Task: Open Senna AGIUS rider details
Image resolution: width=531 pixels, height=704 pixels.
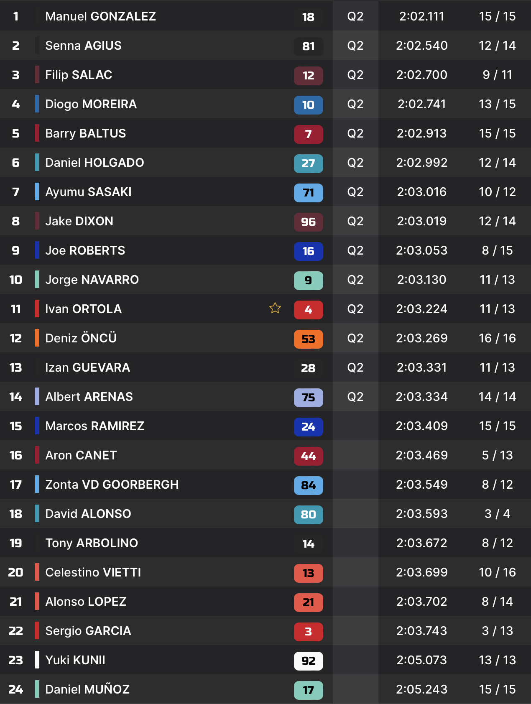Action: pyautogui.click(x=83, y=46)
